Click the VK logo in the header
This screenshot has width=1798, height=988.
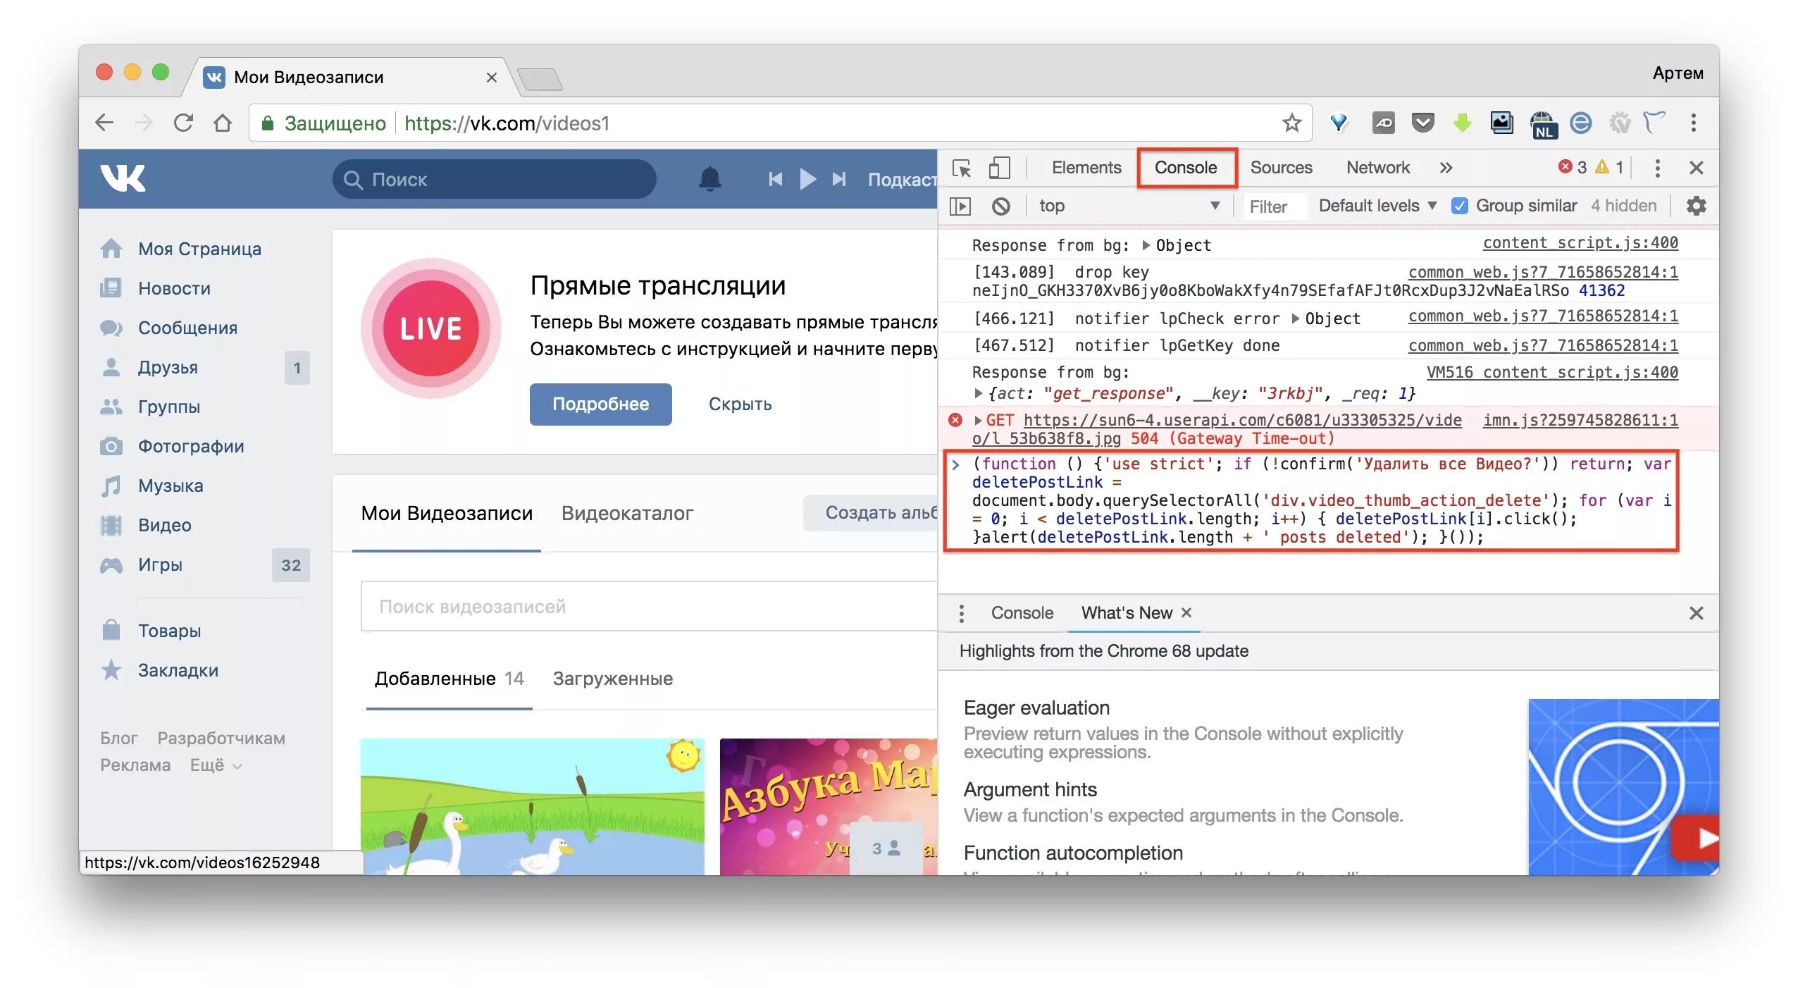tap(123, 178)
